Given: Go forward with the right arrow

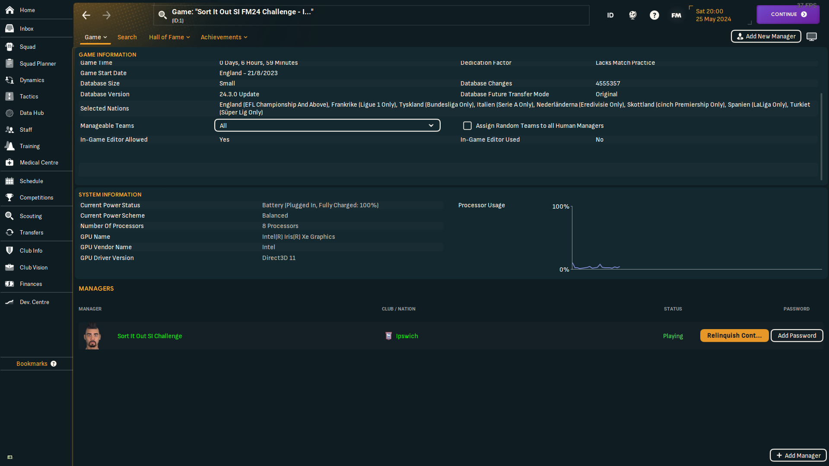Looking at the screenshot, I should tap(107, 16).
